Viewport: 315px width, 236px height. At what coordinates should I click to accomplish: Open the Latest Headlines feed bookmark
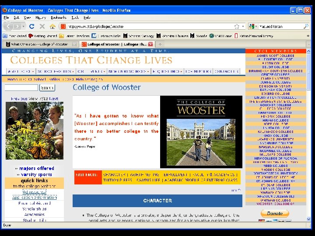(74, 36)
